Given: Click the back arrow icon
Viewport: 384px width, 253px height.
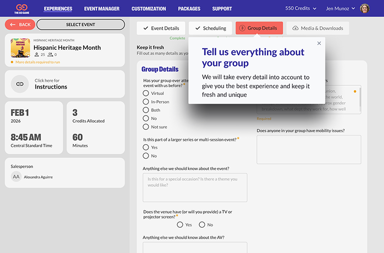Looking at the screenshot, I should coord(12,24).
